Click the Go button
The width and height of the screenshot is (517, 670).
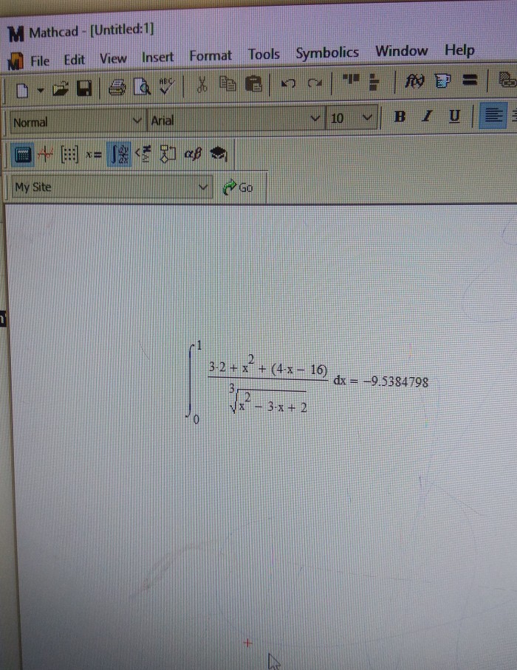(238, 187)
